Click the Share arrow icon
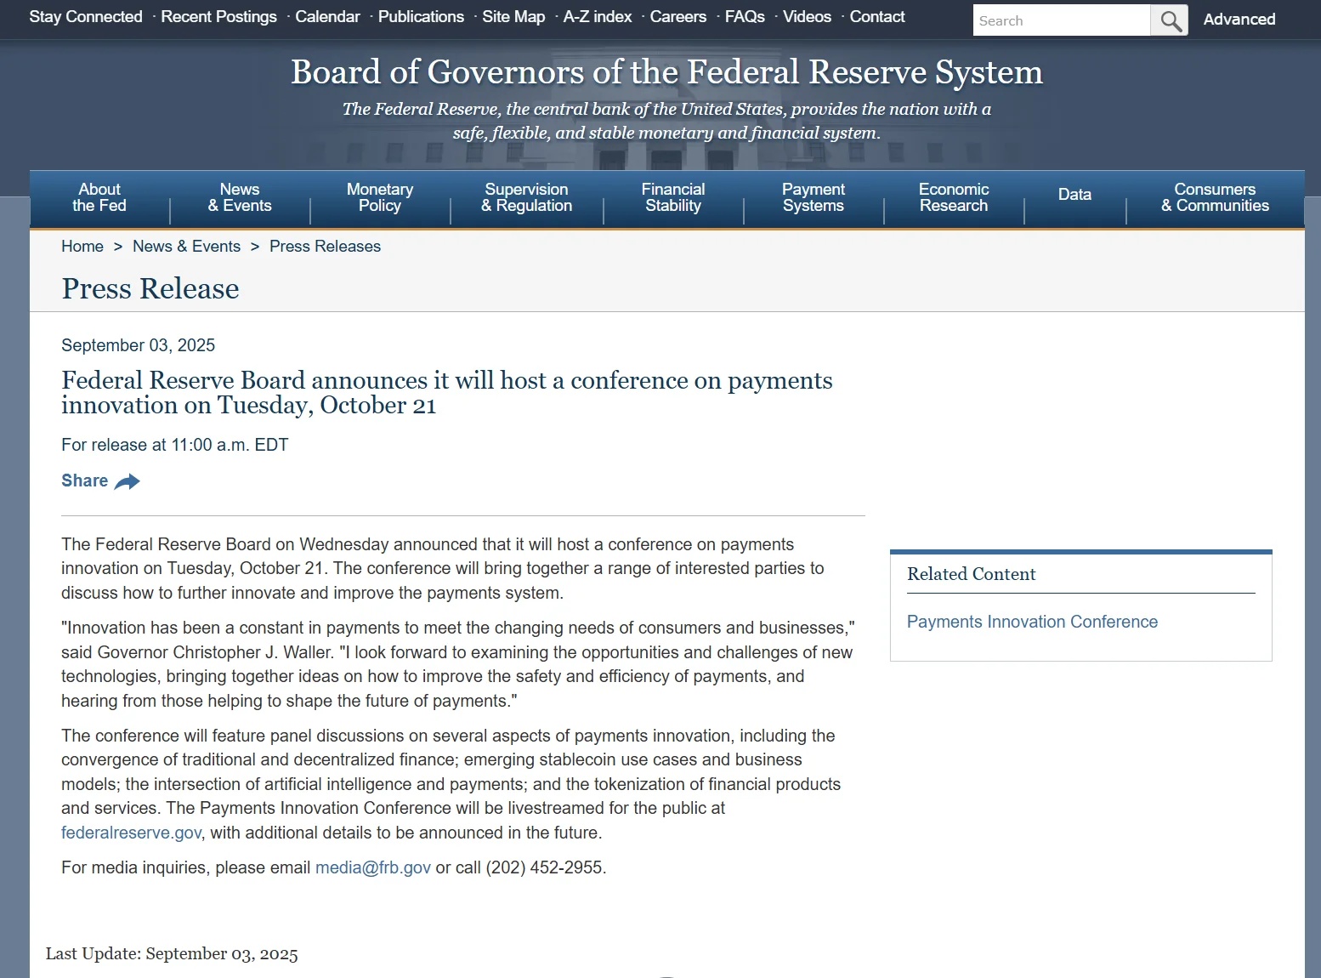 point(127,482)
